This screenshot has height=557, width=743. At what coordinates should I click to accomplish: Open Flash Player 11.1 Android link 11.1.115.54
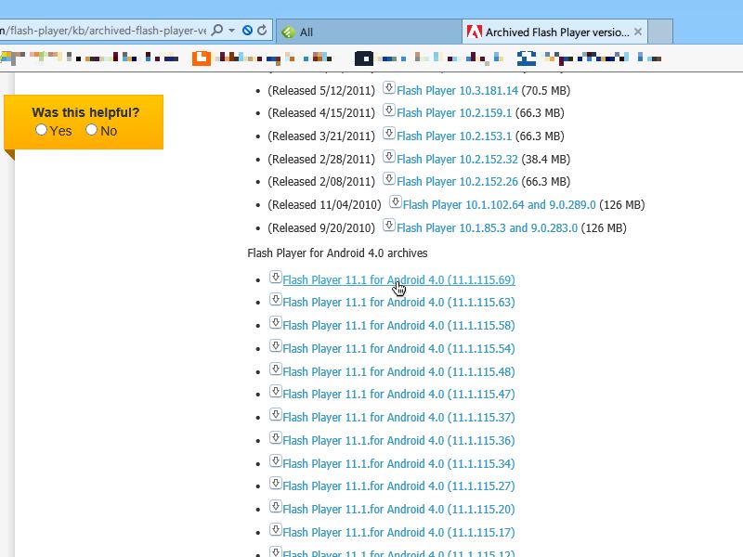pyautogui.click(x=398, y=349)
